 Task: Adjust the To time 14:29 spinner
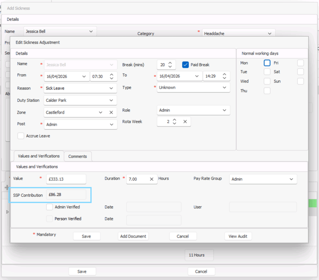[225, 77]
